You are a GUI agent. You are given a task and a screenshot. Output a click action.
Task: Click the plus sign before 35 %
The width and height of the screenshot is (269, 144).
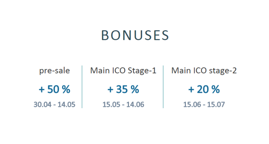pyautogui.click(x=110, y=90)
